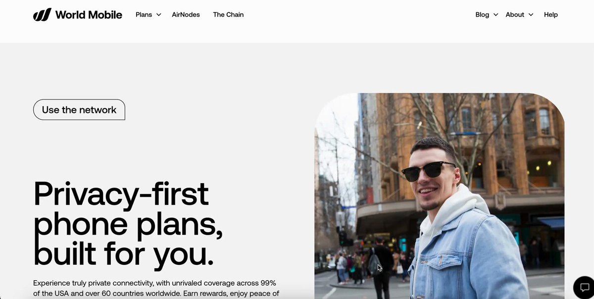Go to the AirNodes page
This screenshot has height=299, width=594.
point(186,15)
